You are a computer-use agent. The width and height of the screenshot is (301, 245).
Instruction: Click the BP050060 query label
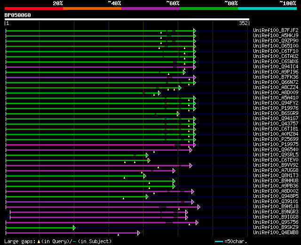click(x=18, y=15)
